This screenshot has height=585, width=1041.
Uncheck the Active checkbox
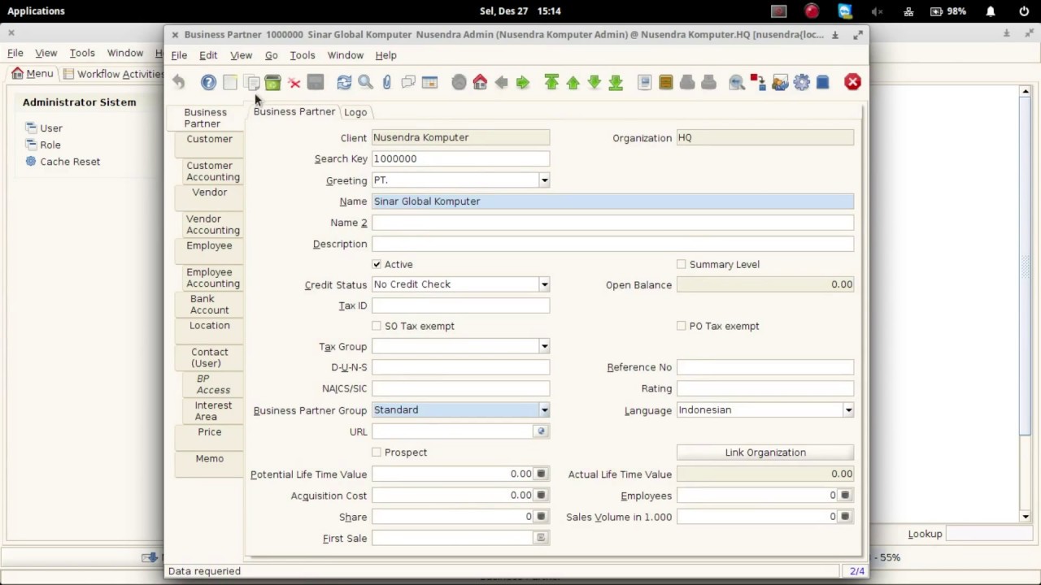tap(377, 264)
